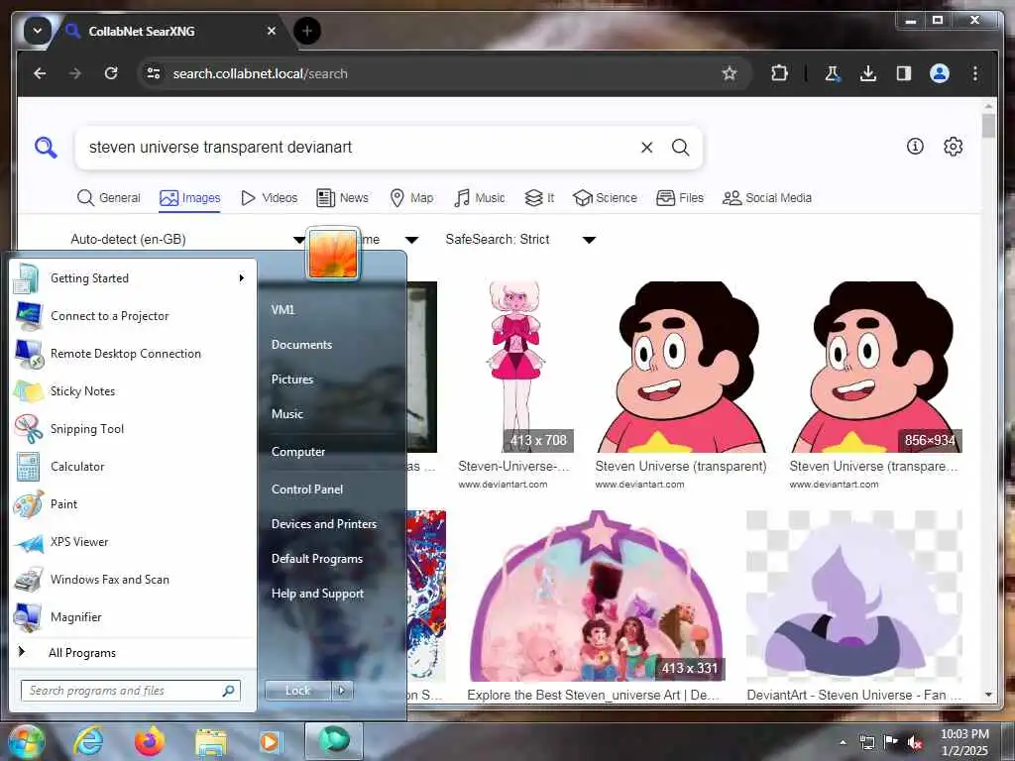Click the Windows Start orb

click(x=26, y=742)
